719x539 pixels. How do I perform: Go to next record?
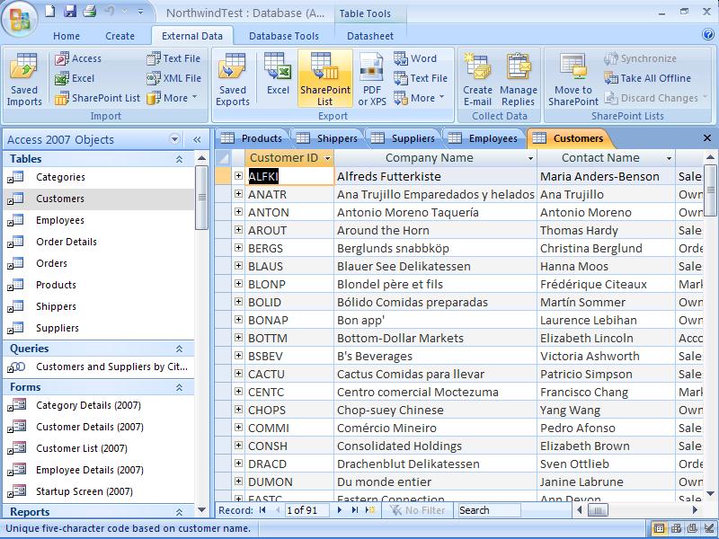point(340,510)
